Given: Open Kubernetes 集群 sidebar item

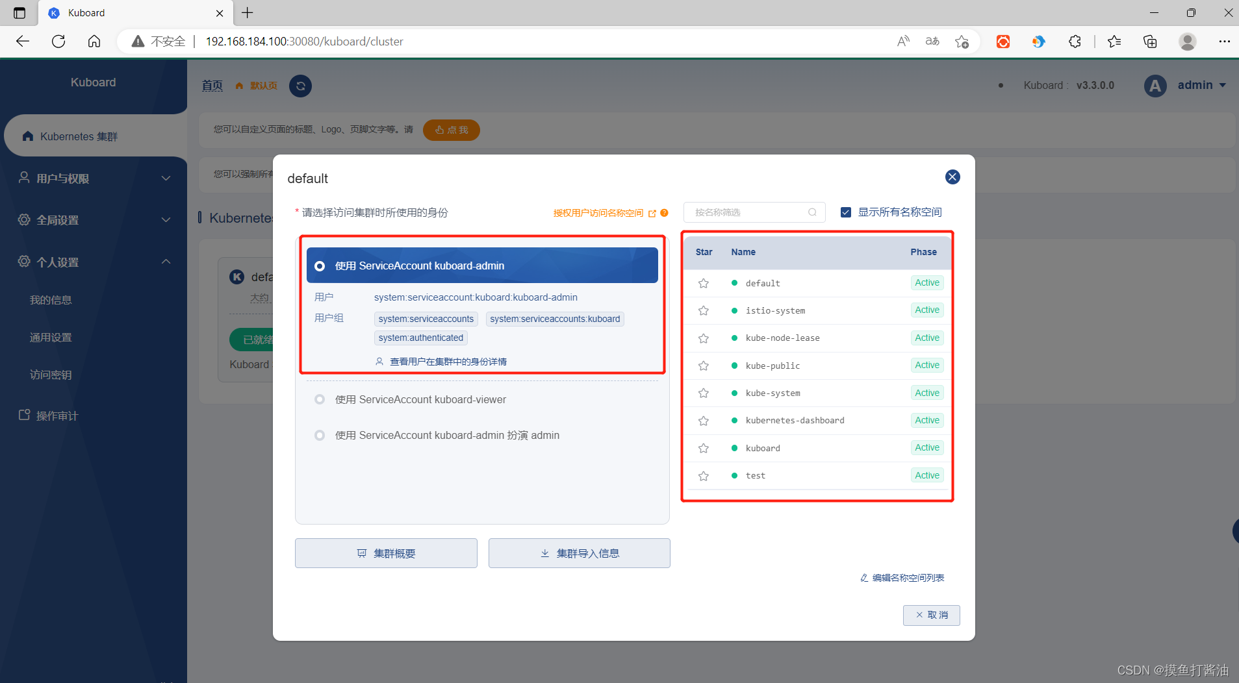Looking at the screenshot, I should 94,136.
